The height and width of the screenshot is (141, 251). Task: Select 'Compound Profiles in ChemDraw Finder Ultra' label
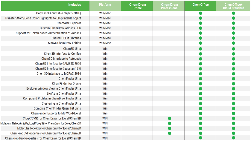pyautogui.click(x=52, y=99)
